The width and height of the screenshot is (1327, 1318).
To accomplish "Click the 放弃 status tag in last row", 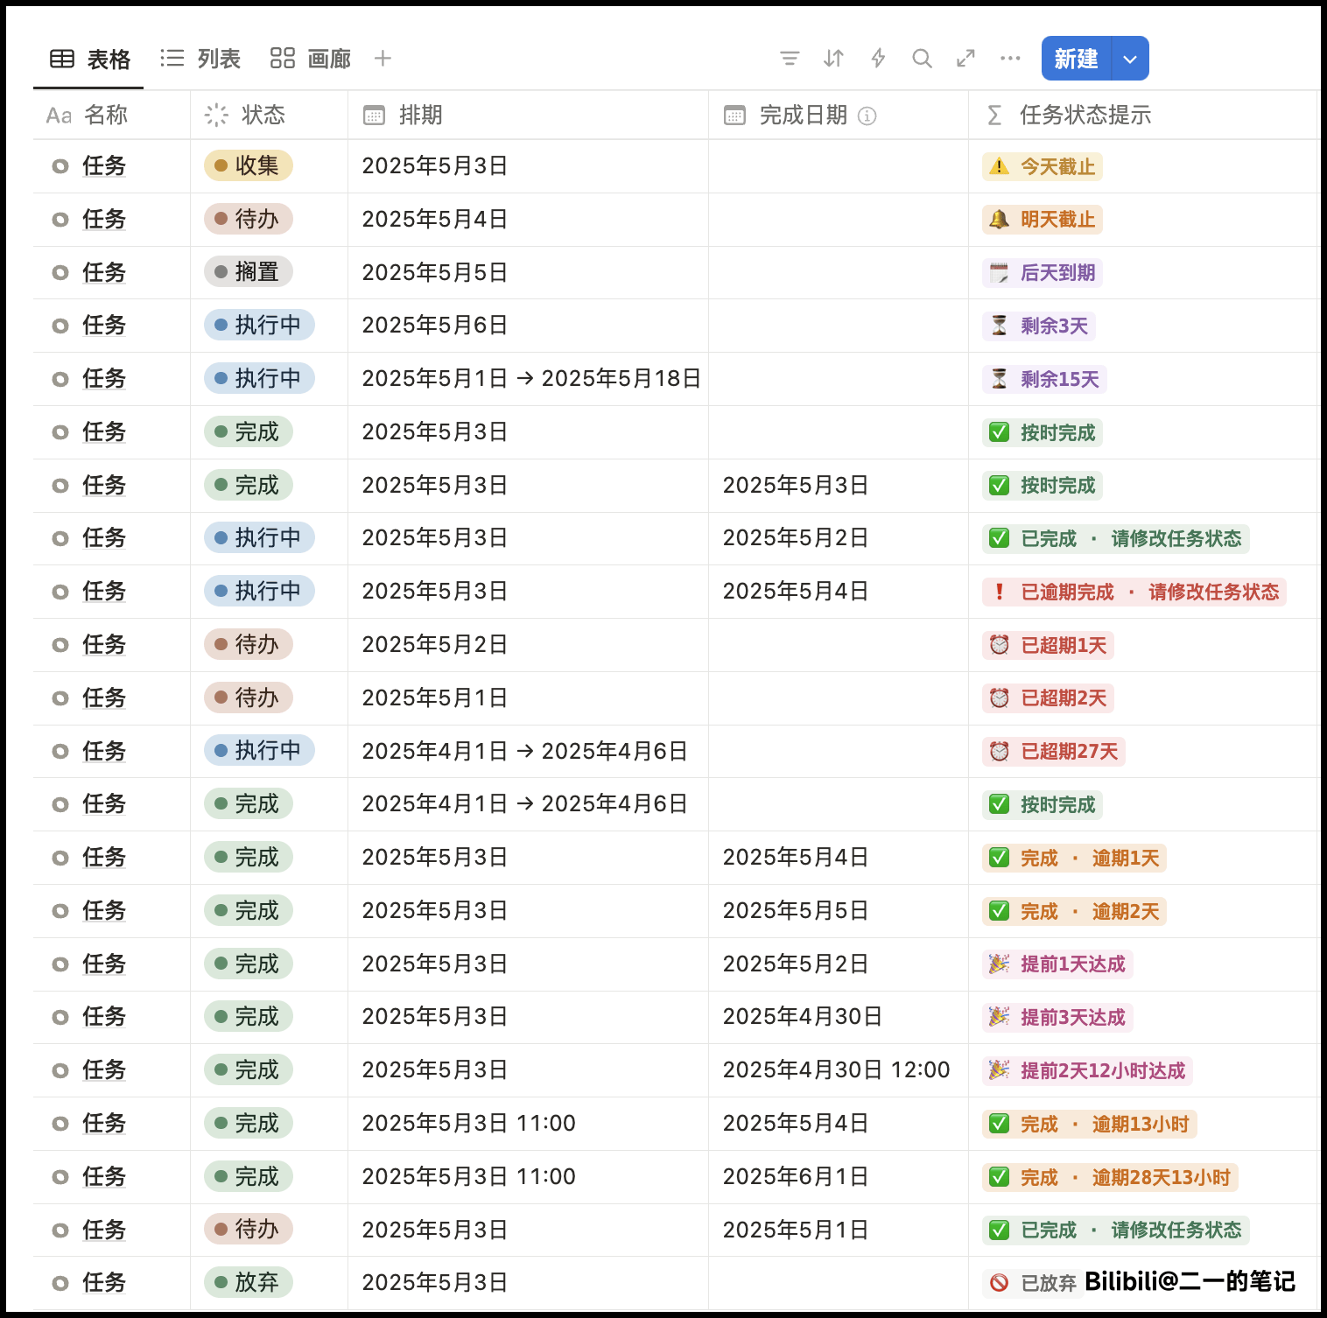I will pos(249,1282).
